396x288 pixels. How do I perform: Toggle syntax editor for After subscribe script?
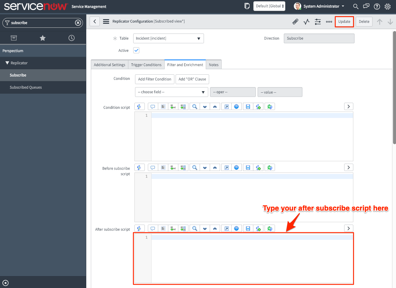tap(139, 228)
